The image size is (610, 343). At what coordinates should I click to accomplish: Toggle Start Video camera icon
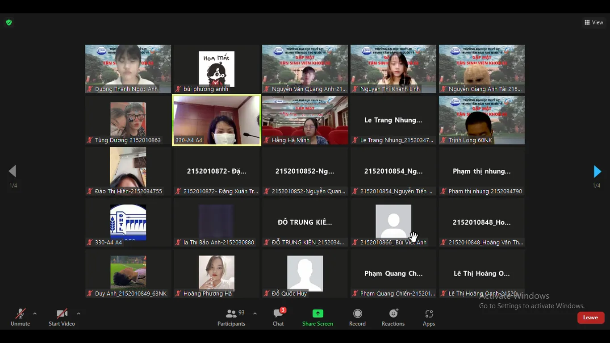[x=62, y=314]
